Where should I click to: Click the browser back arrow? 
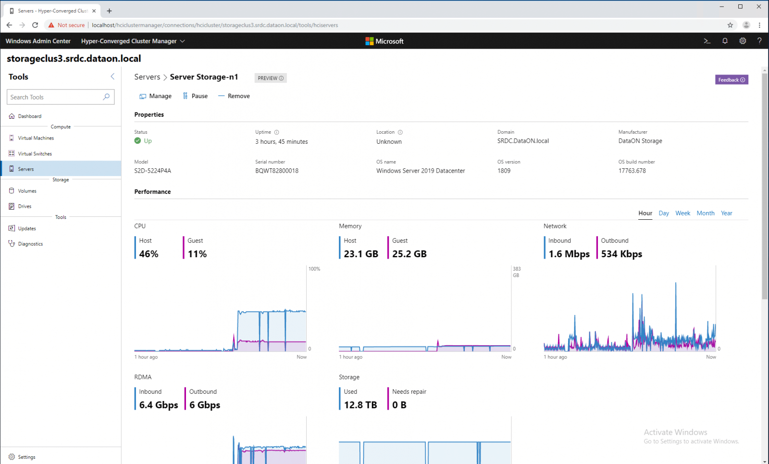[x=9, y=25]
